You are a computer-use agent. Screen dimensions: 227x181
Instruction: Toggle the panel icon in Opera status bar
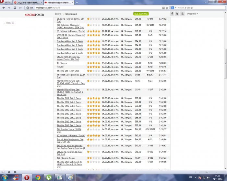[3, 172]
